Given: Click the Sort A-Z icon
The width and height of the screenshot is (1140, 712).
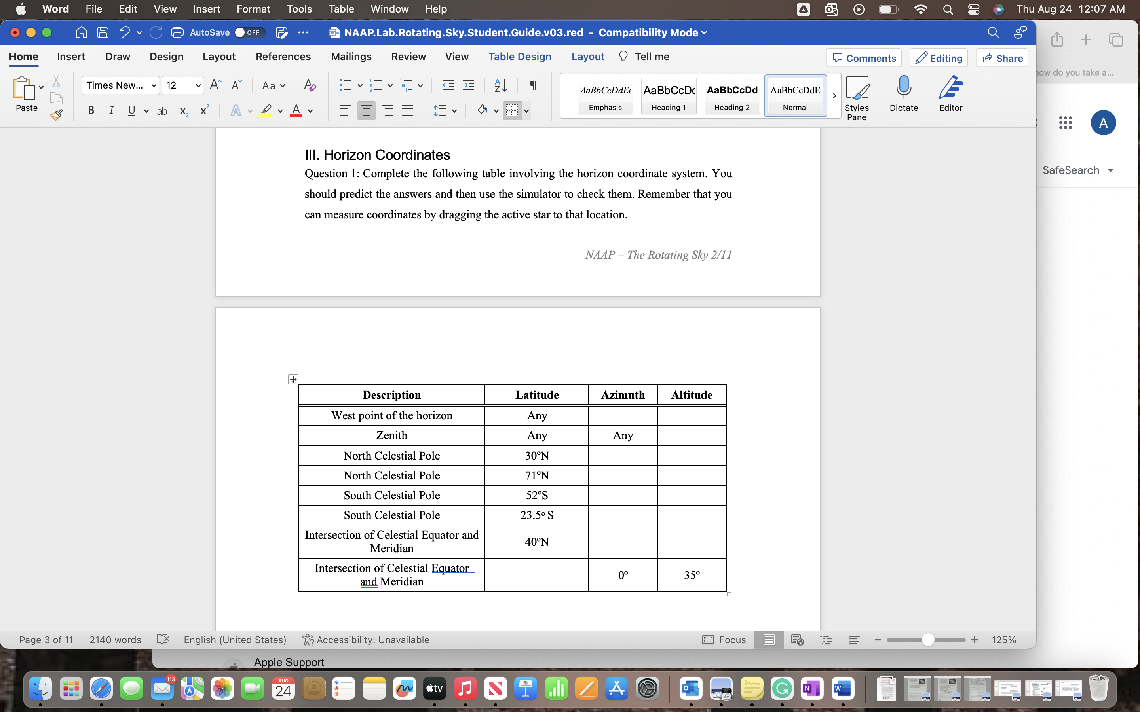Looking at the screenshot, I should point(500,85).
